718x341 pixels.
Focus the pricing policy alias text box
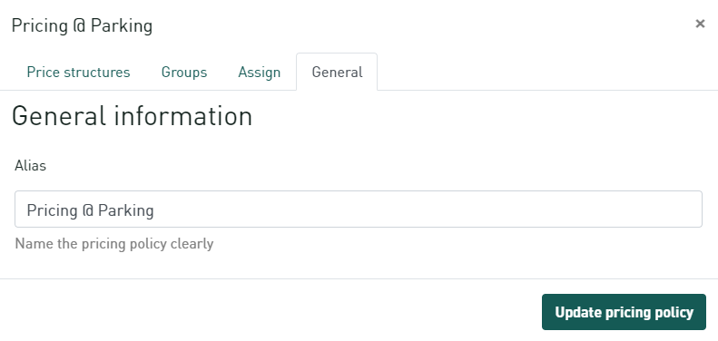[x=358, y=209]
